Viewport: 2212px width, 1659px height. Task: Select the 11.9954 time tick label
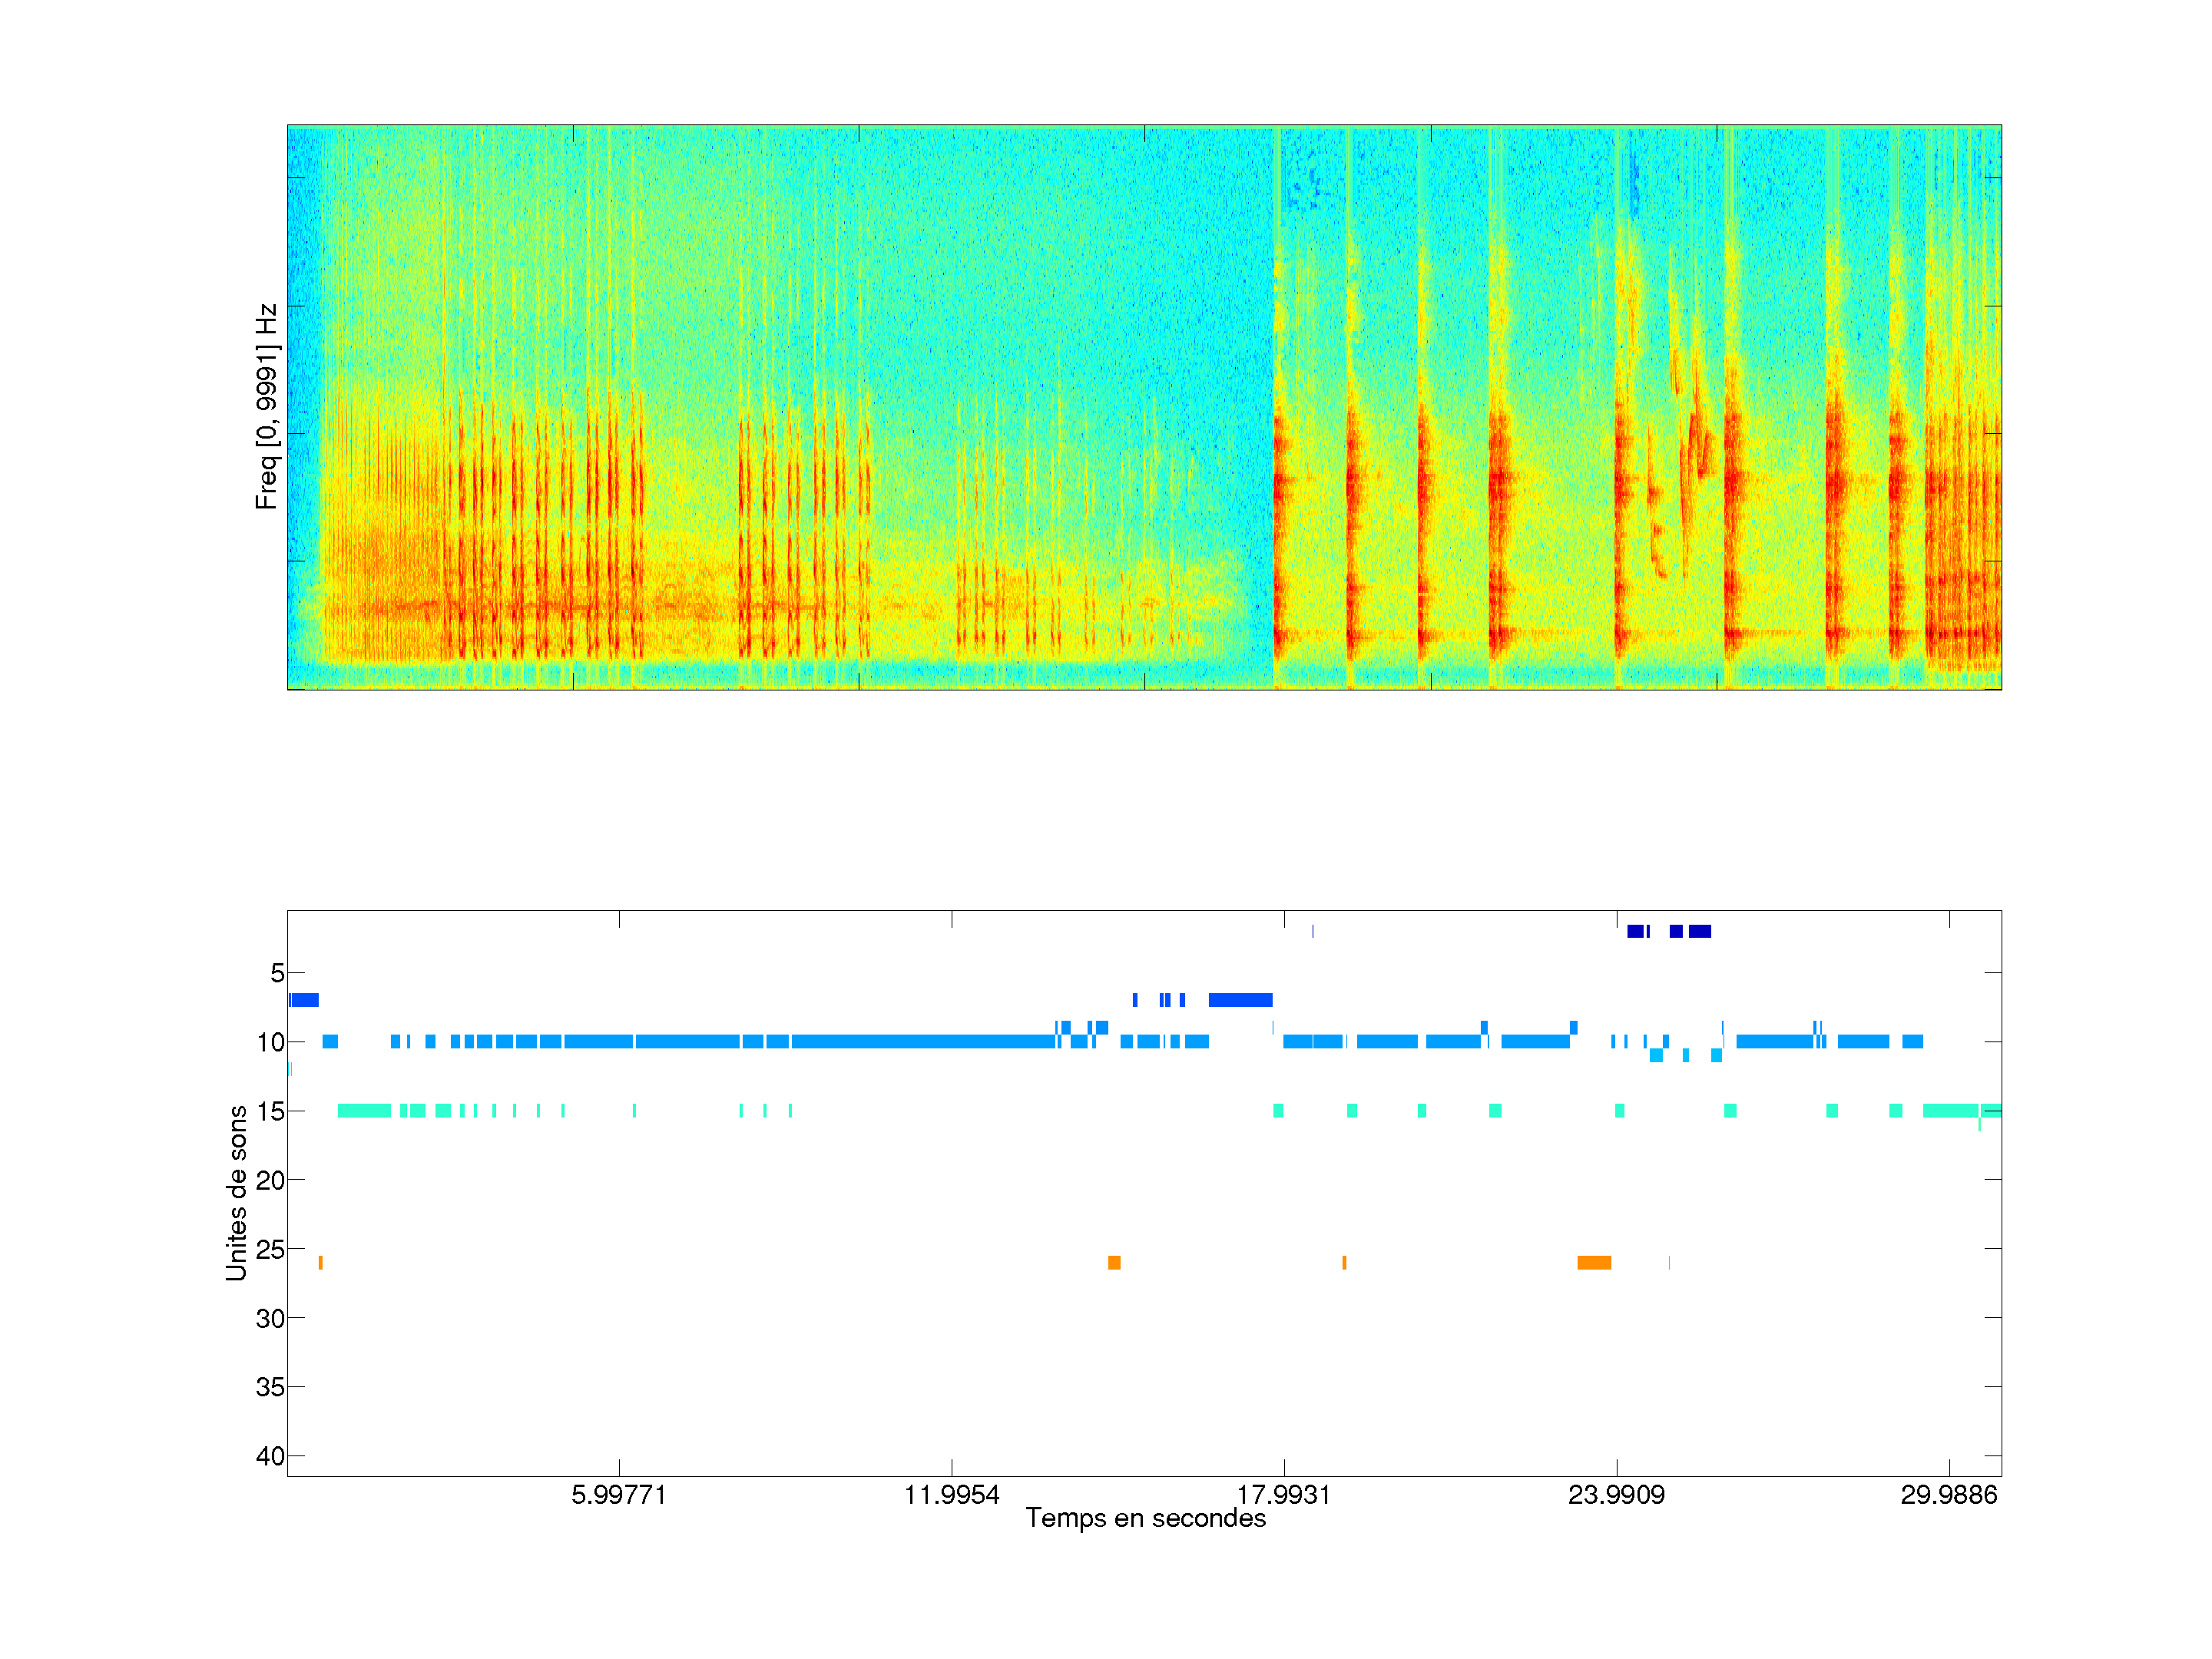point(951,1495)
